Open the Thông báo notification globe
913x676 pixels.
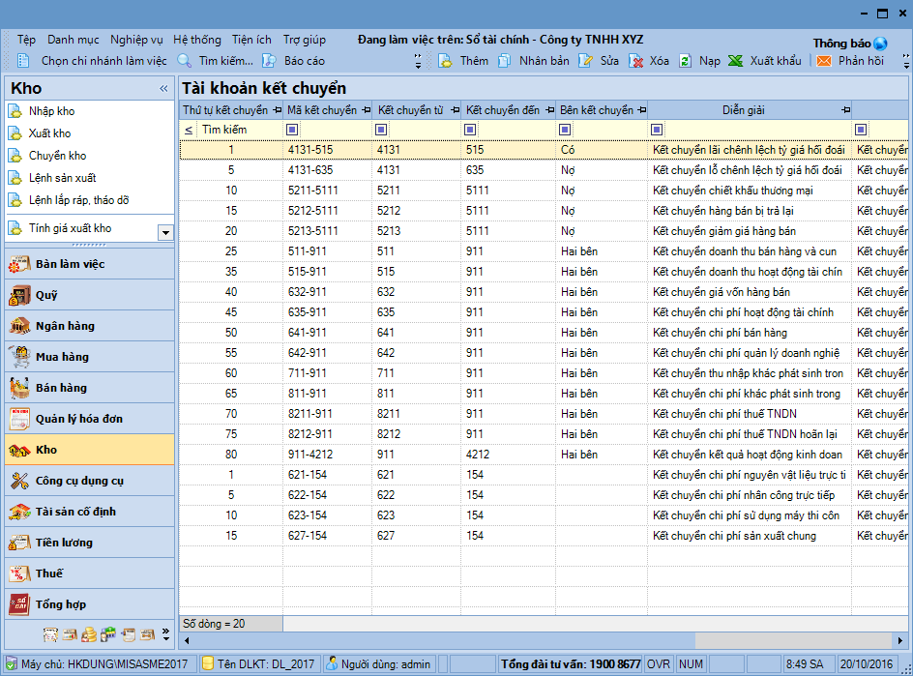coord(879,44)
